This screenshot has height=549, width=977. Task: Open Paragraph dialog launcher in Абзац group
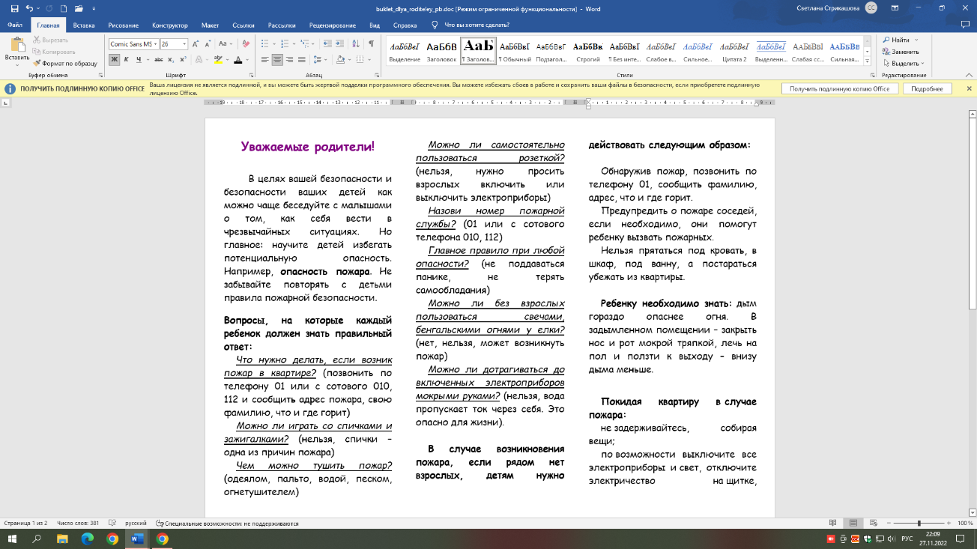(x=378, y=75)
